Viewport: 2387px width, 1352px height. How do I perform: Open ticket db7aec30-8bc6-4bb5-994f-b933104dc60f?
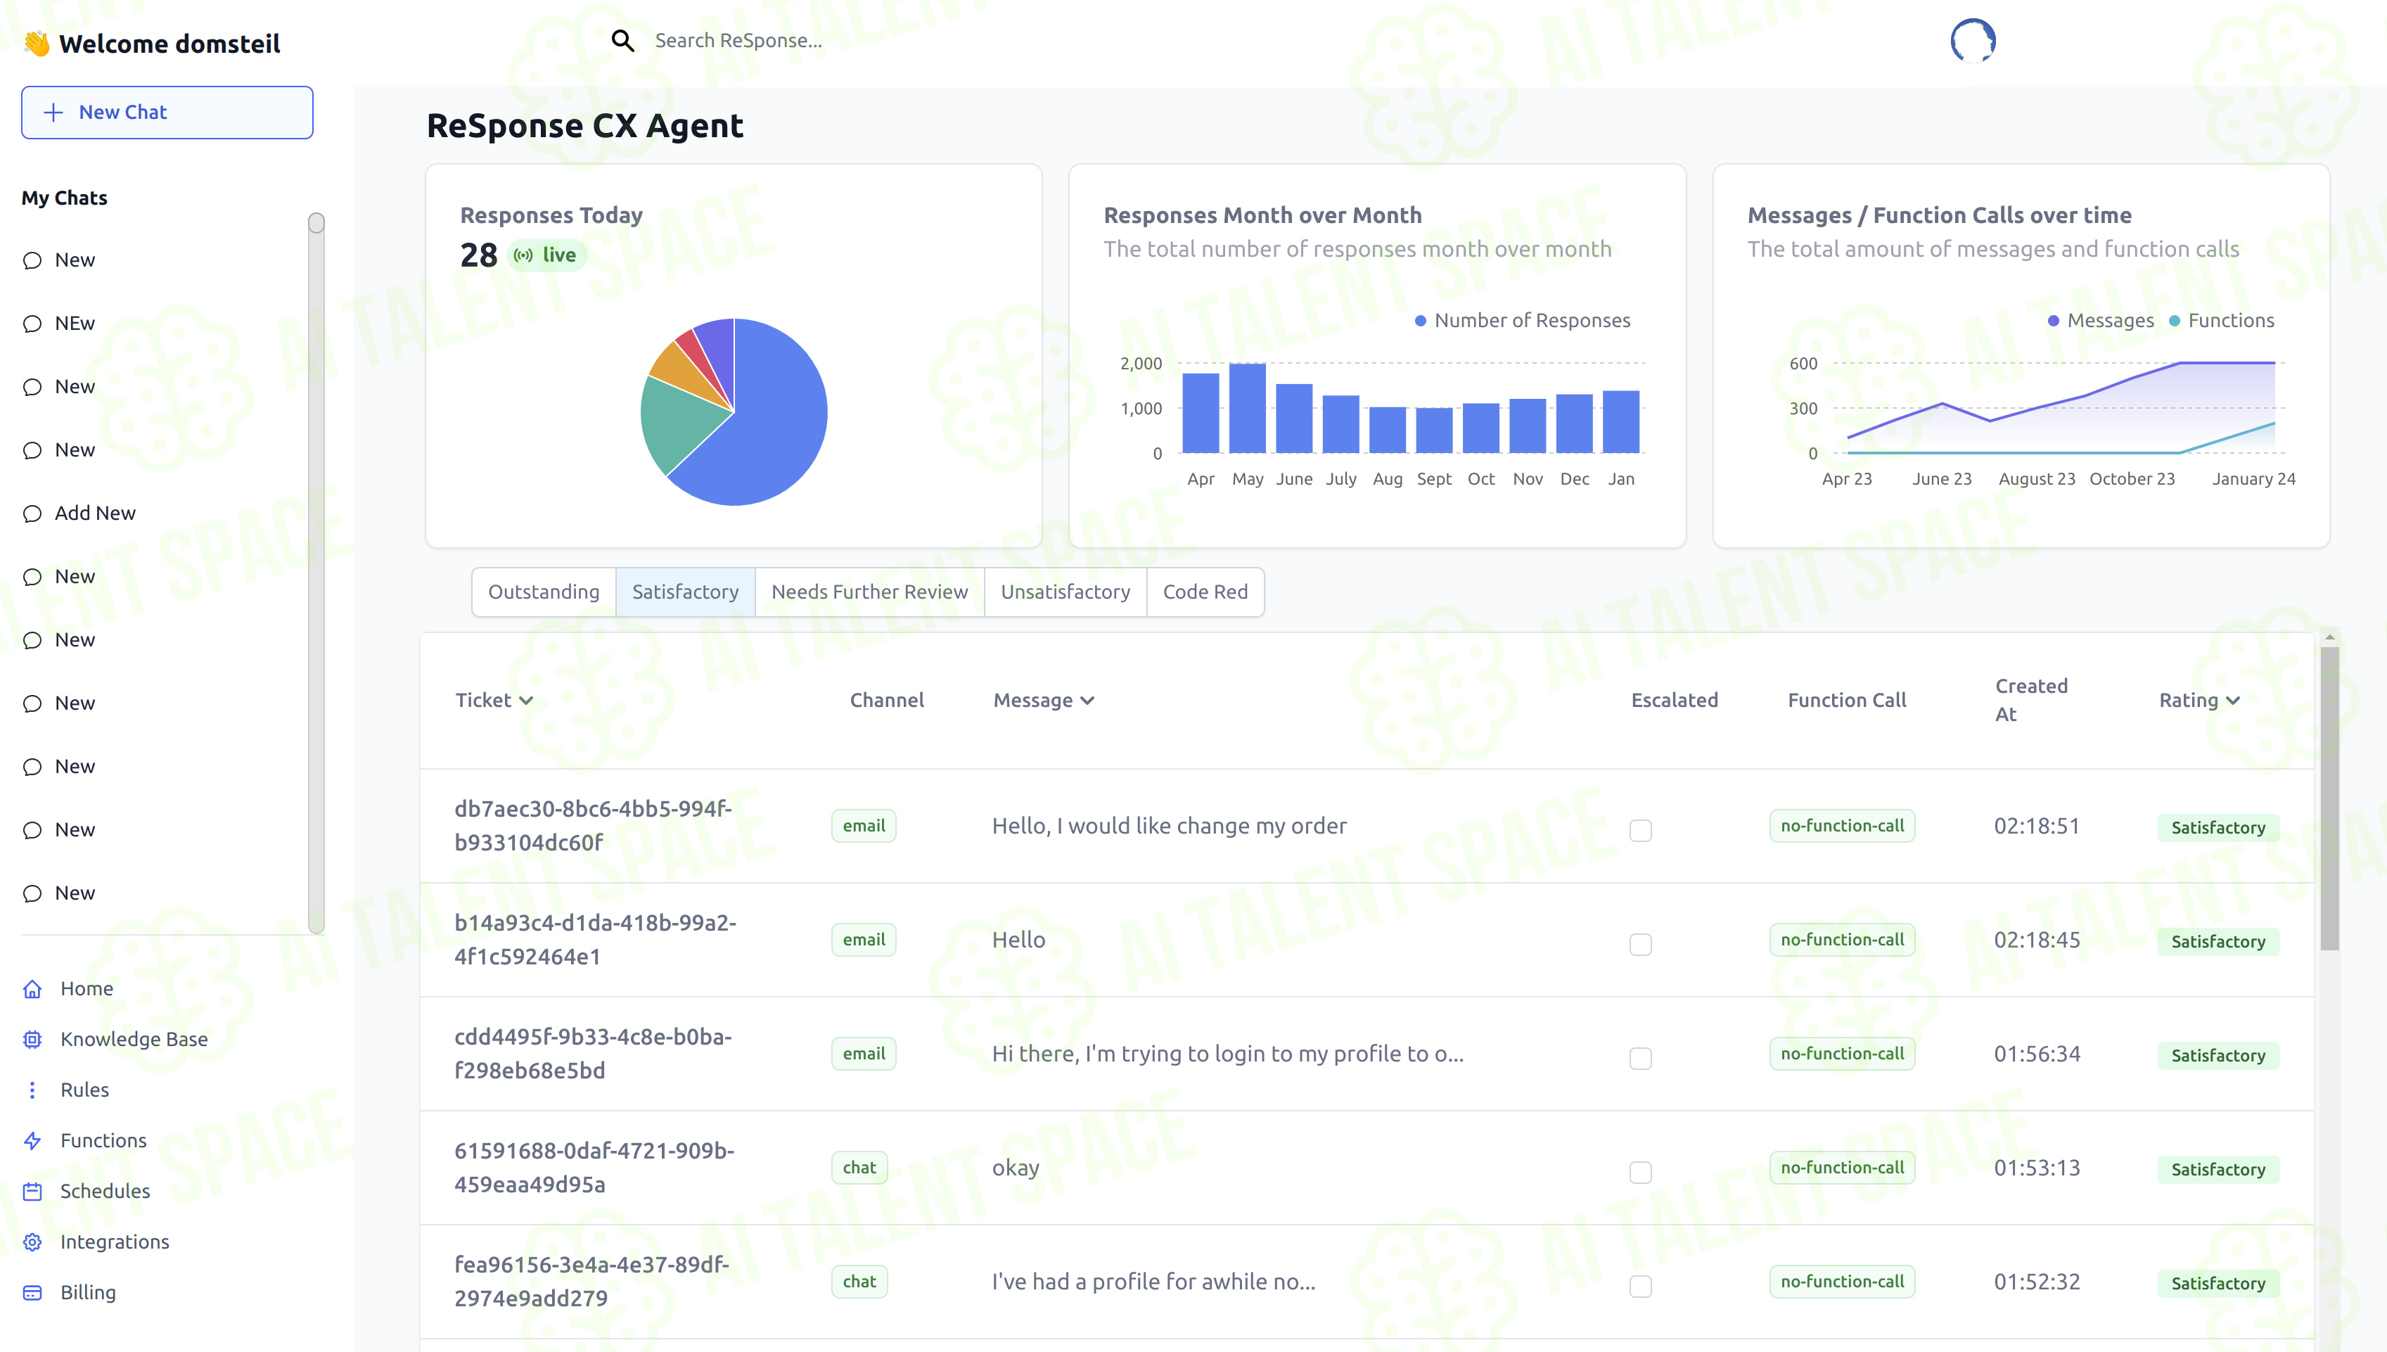(594, 827)
